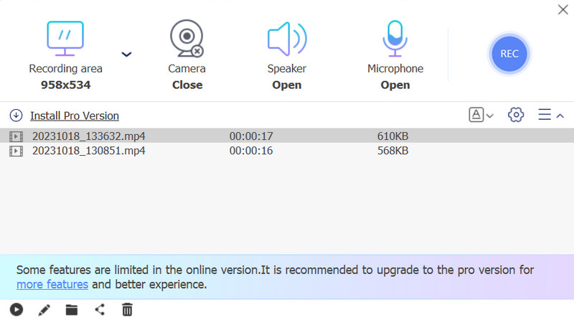
Task: Select recording 20231018_133632.mp4
Action: [287, 136]
